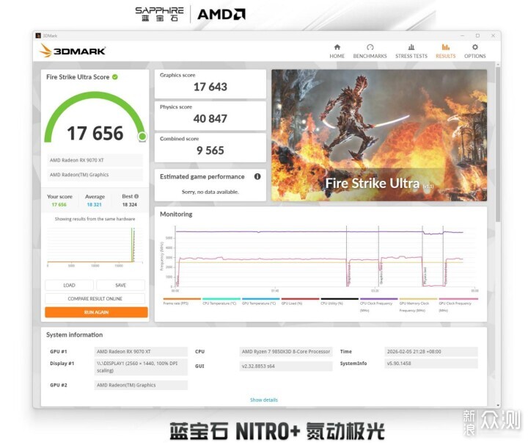Open the HOME tab
The image size is (528, 443).
pos(337,51)
